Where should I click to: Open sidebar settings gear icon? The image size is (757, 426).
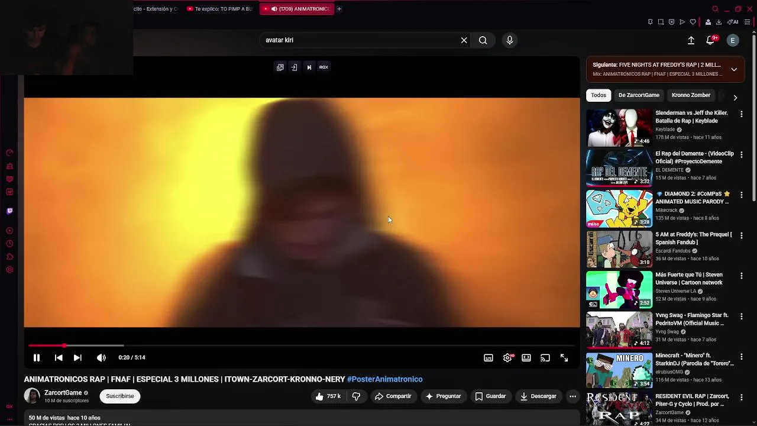[9, 270]
